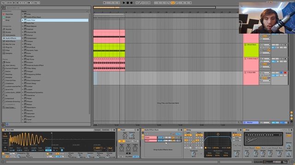The width and height of the screenshot is (295, 165).
Task: Select the green Ghost Bass clip
Action: [x=109, y=50]
